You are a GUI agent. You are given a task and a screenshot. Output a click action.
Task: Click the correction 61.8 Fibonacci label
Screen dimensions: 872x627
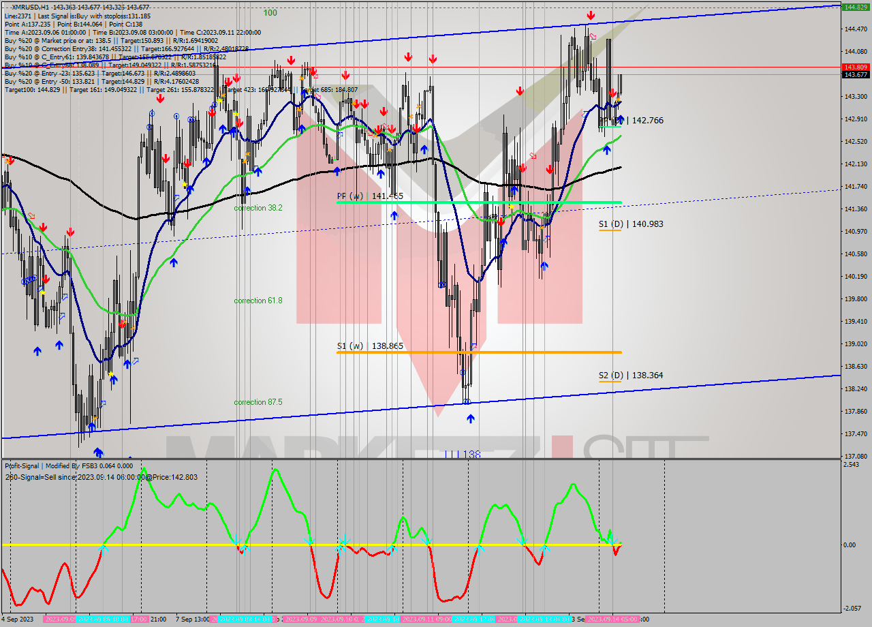258,301
